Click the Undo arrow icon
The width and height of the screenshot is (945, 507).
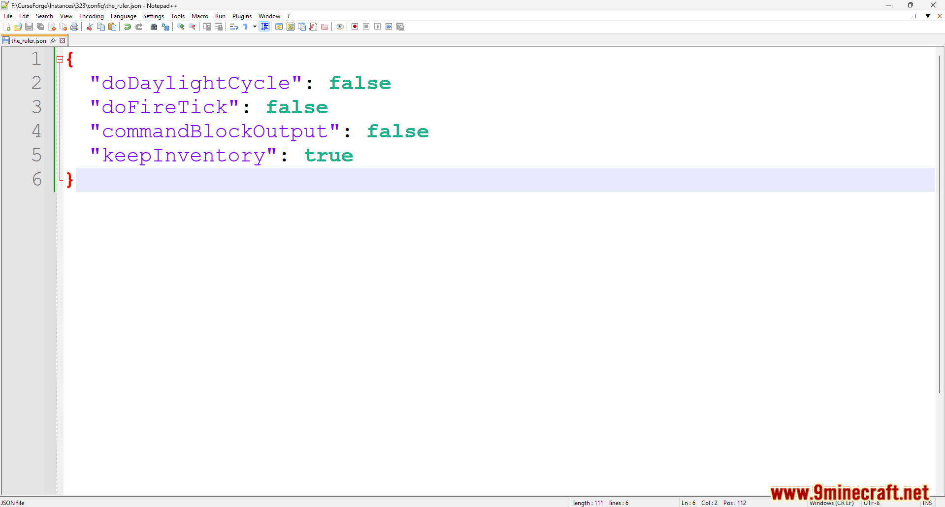(128, 27)
